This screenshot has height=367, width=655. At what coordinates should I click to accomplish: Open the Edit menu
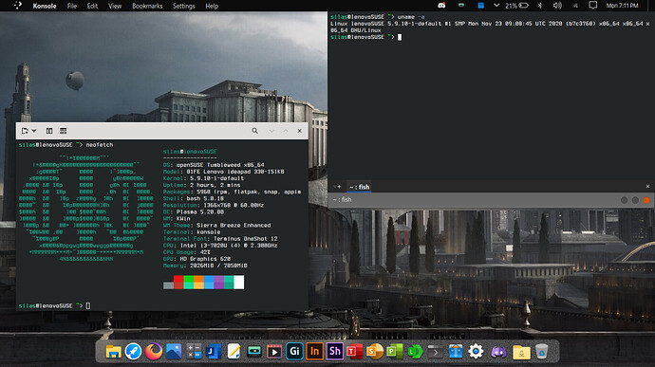(92, 6)
